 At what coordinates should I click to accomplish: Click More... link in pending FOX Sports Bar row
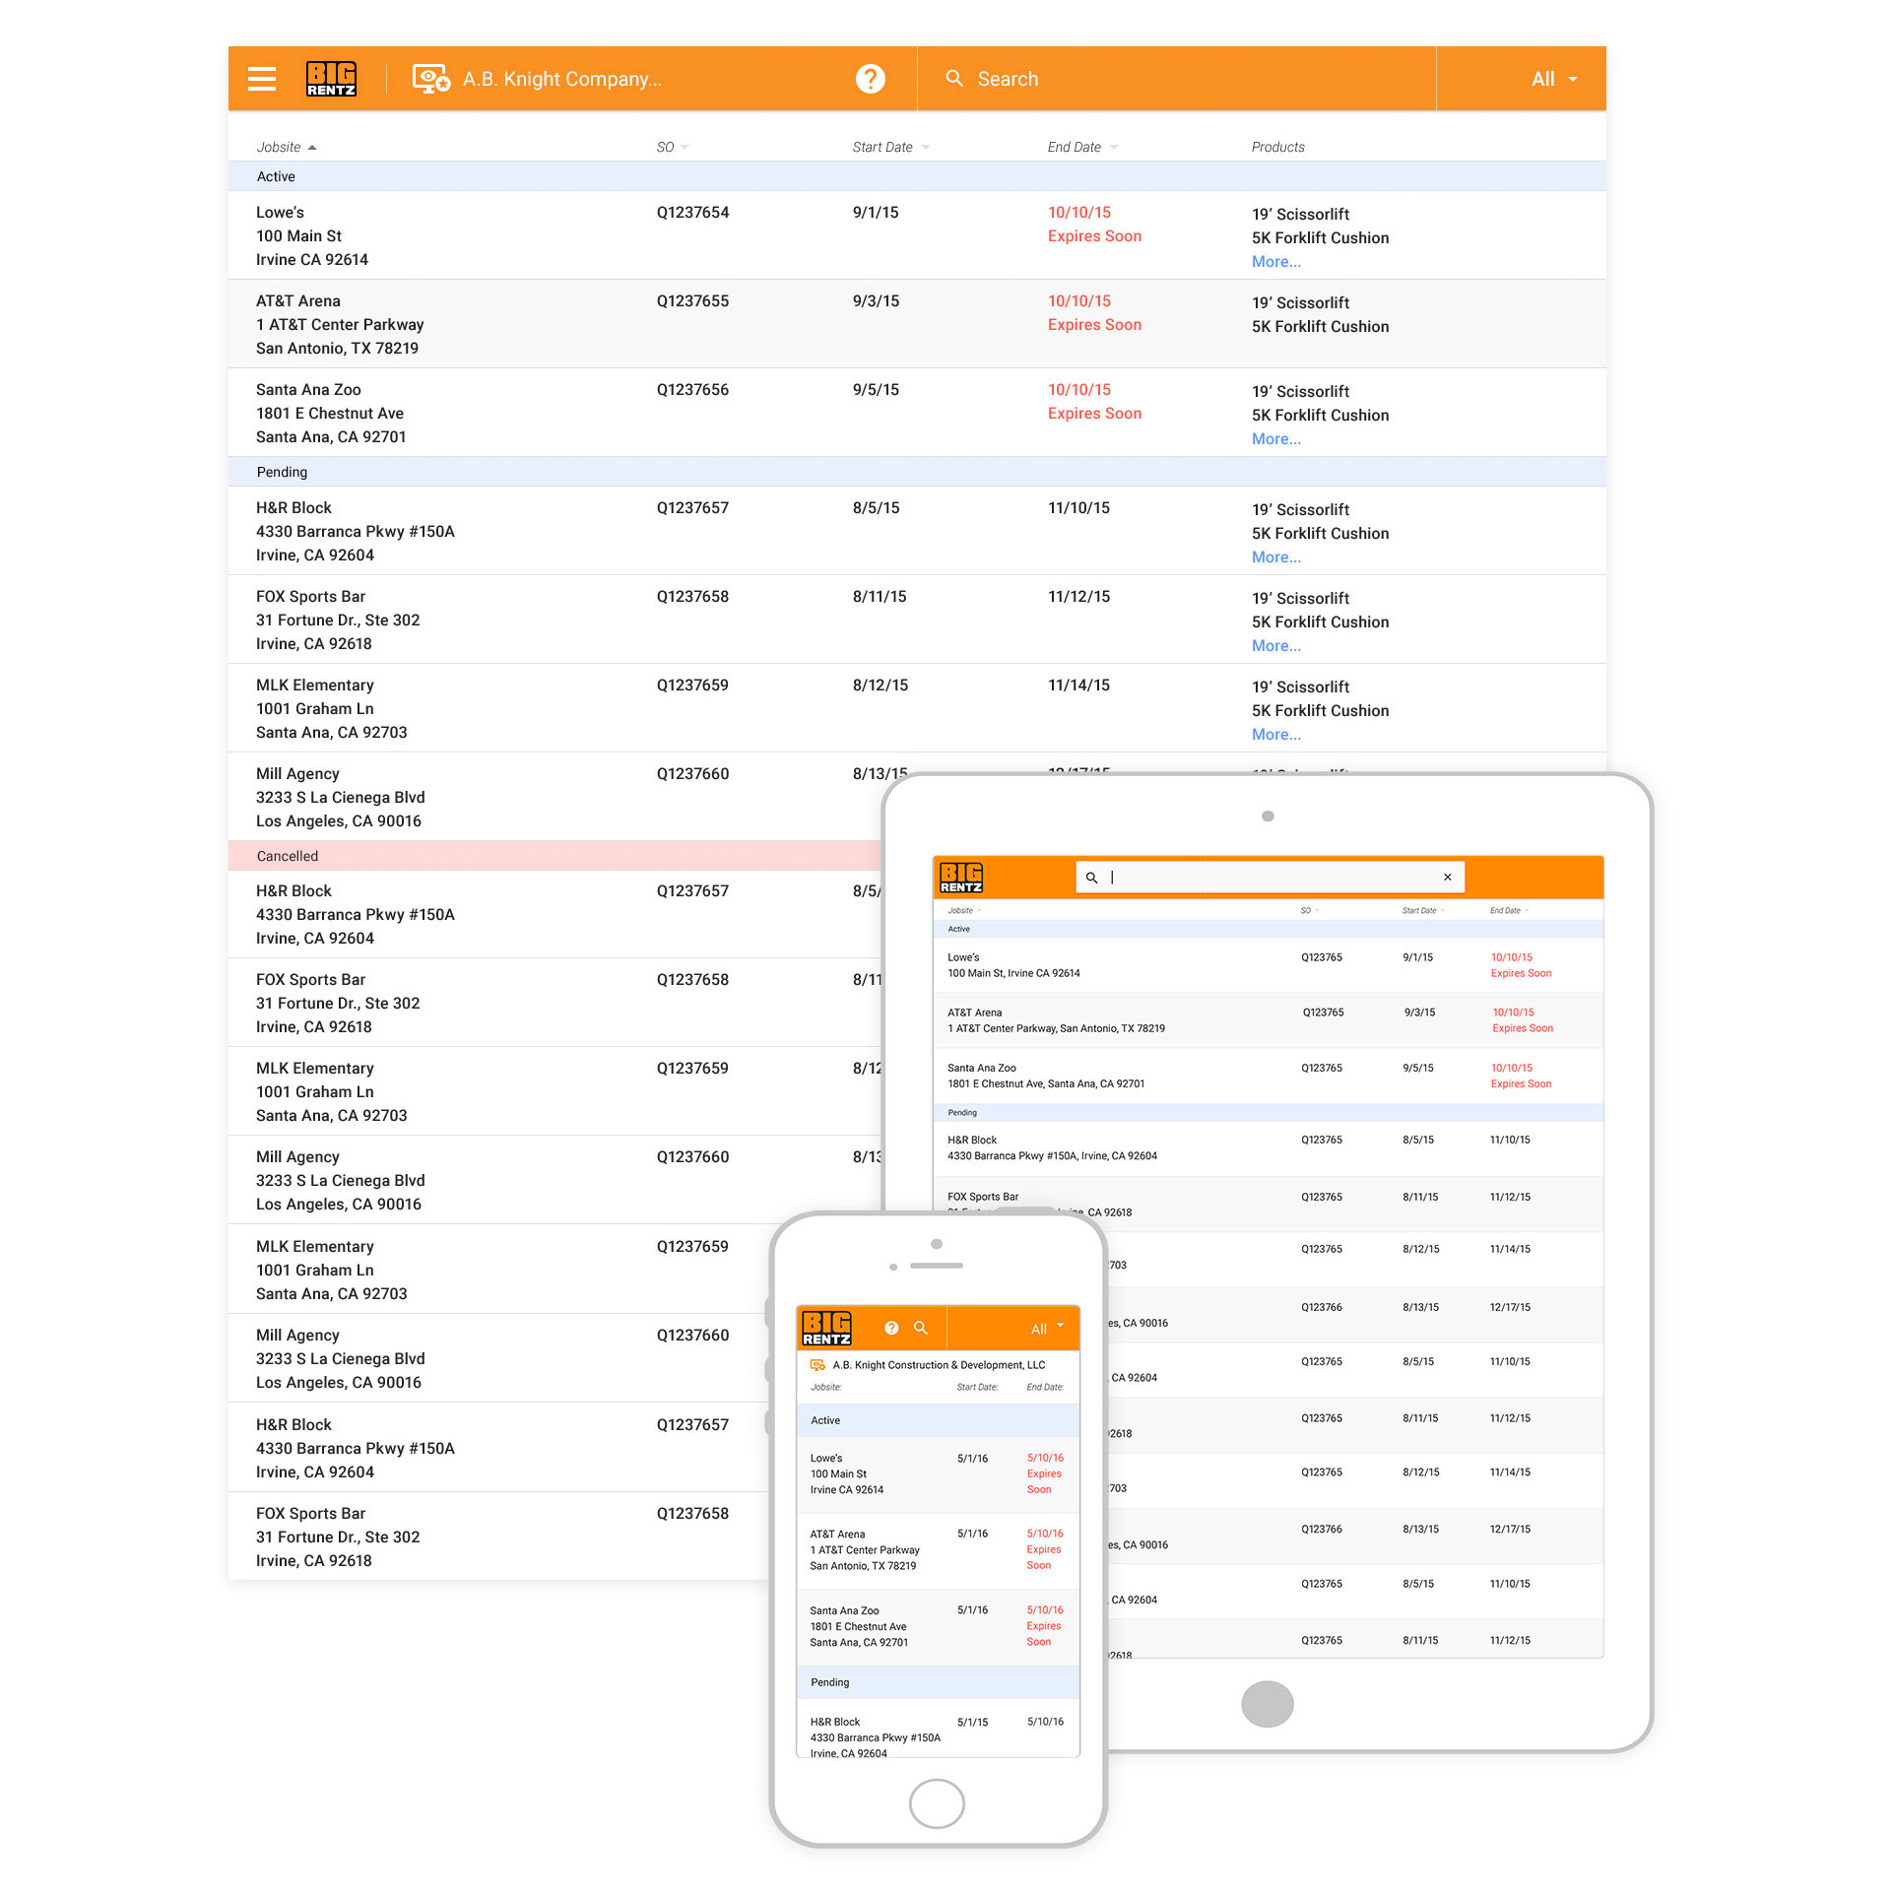click(x=1276, y=646)
